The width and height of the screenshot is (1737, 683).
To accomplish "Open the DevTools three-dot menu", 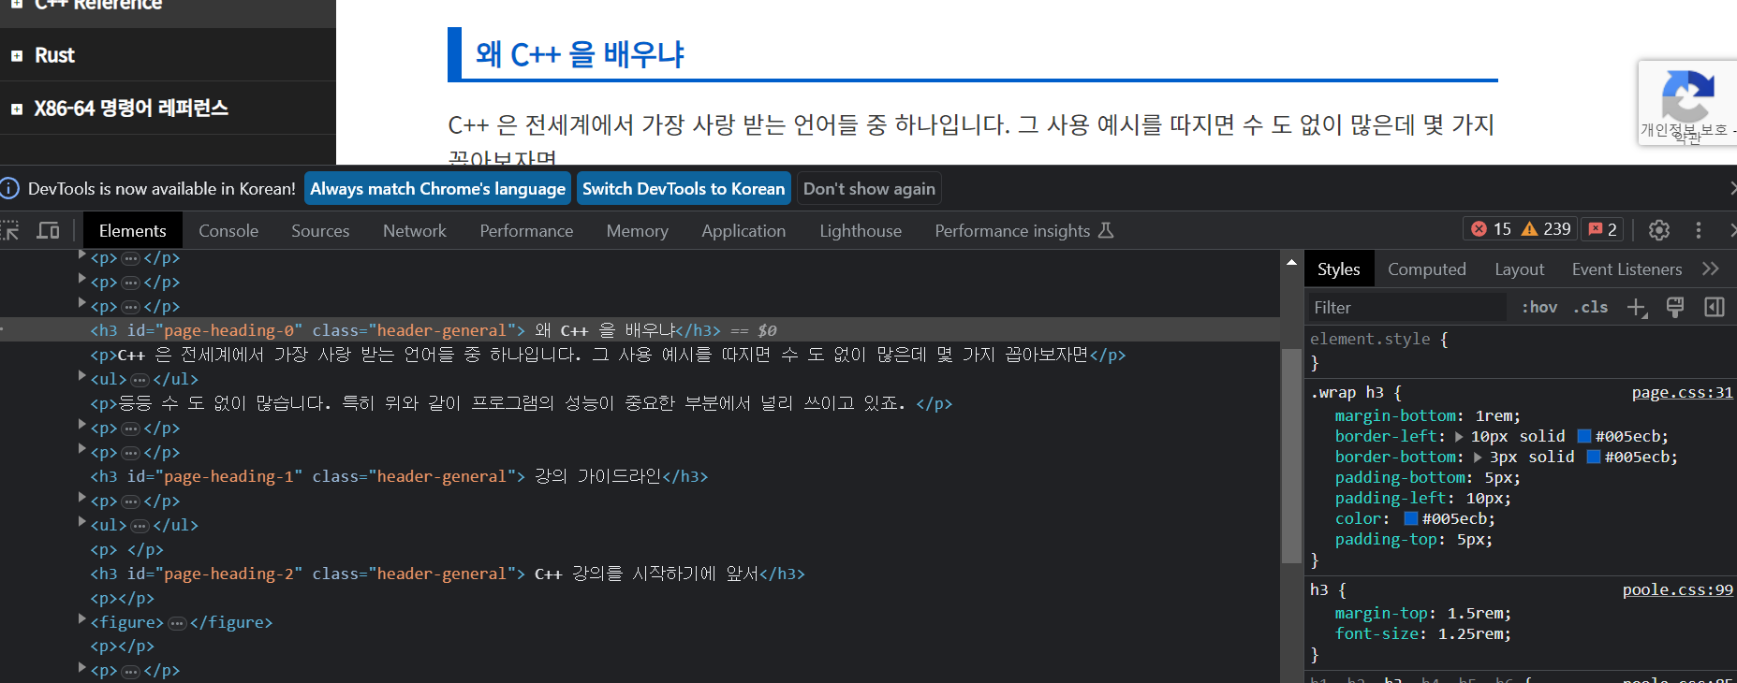I will 1698,230.
